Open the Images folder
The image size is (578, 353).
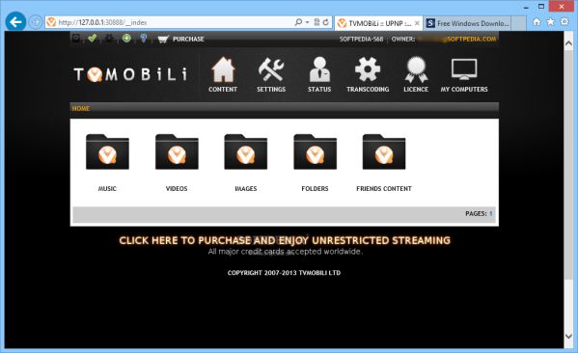coord(245,151)
